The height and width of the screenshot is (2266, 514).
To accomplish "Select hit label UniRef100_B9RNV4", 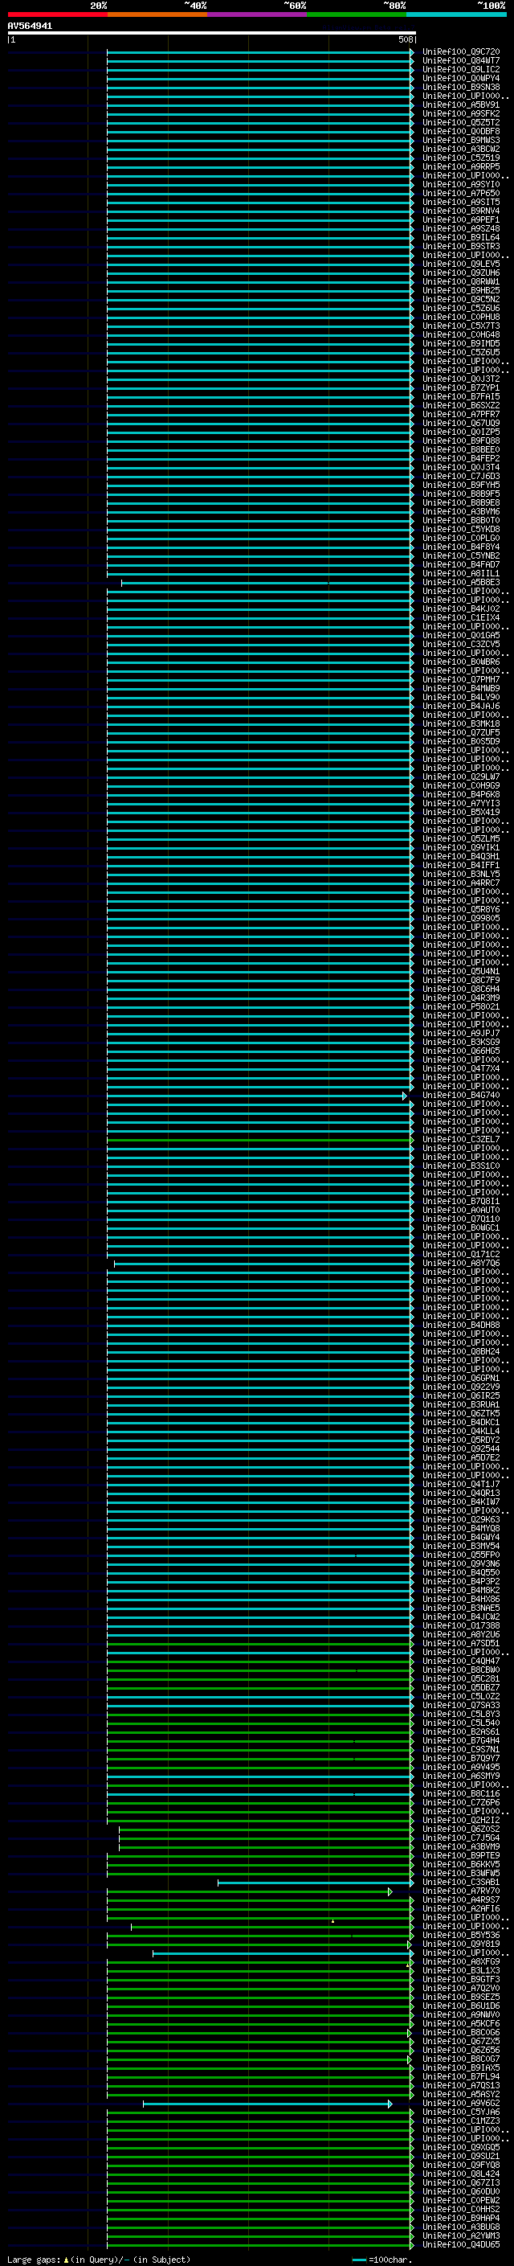I will pyautogui.click(x=460, y=211).
